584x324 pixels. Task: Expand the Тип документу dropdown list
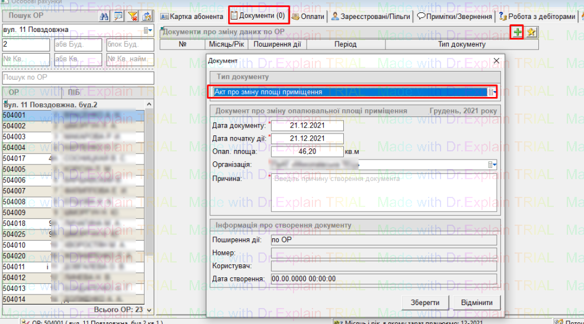[x=492, y=92]
